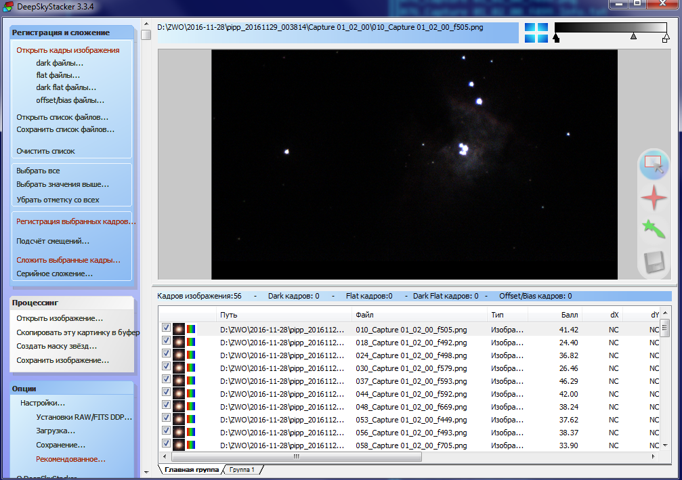The width and height of the screenshot is (682, 480).
Task: Click Подсчёт смещений link
Action: tap(53, 241)
